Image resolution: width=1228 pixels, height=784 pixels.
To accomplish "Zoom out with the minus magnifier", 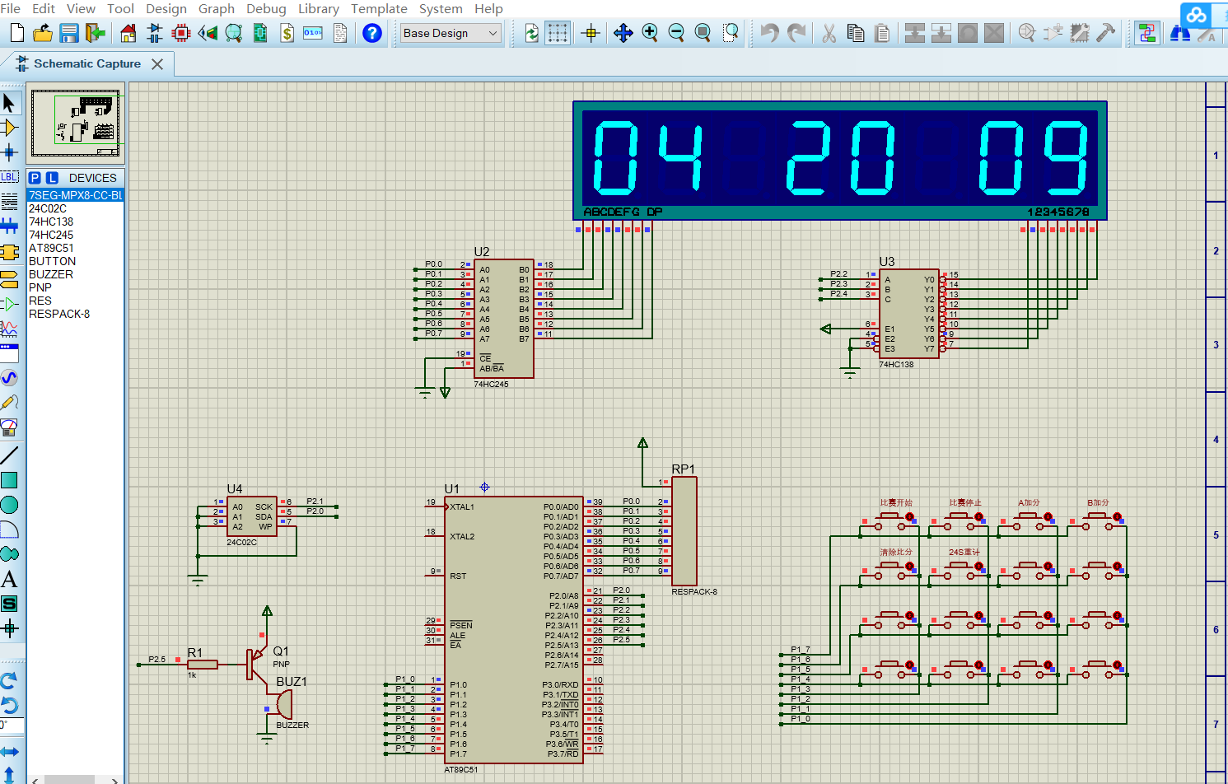I will pos(676,33).
